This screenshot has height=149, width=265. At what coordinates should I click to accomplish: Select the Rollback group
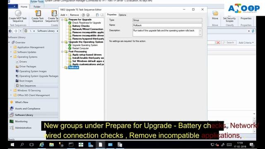(74, 67)
